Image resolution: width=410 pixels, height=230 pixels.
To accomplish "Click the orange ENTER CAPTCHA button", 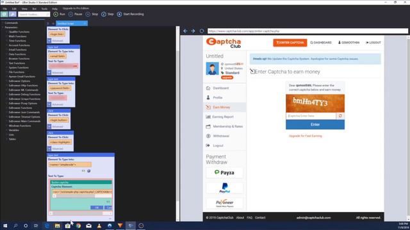I will [290, 43].
